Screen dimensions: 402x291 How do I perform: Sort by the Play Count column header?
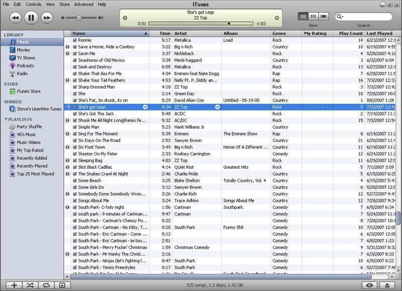[349, 33]
